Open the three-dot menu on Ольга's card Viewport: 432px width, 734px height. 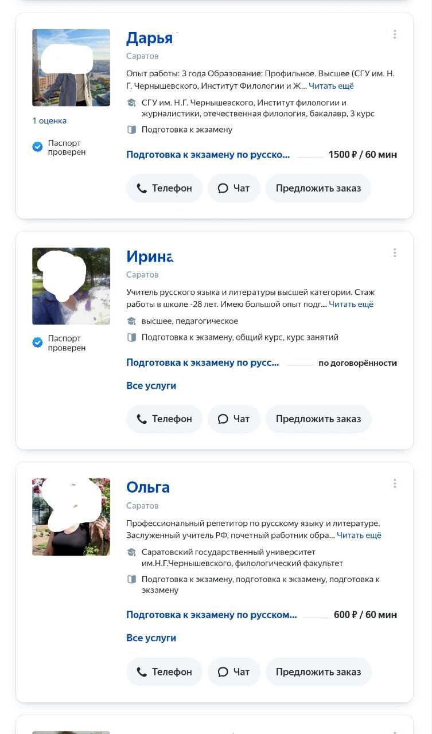[395, 483]
